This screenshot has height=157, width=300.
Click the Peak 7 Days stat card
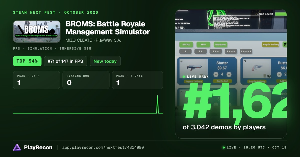pos(137,80)
